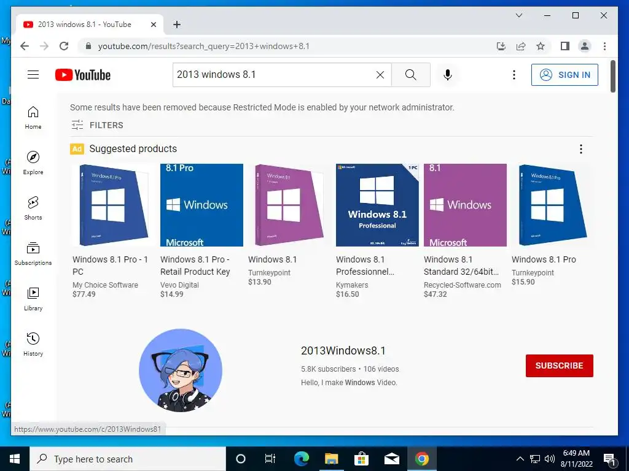Reload the page

[64, 46]
